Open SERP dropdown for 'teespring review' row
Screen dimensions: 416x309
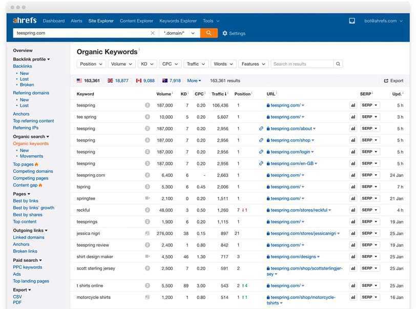pos(369,245)
